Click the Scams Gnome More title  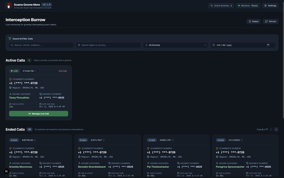pyautogui.click(x=27, y=5)
